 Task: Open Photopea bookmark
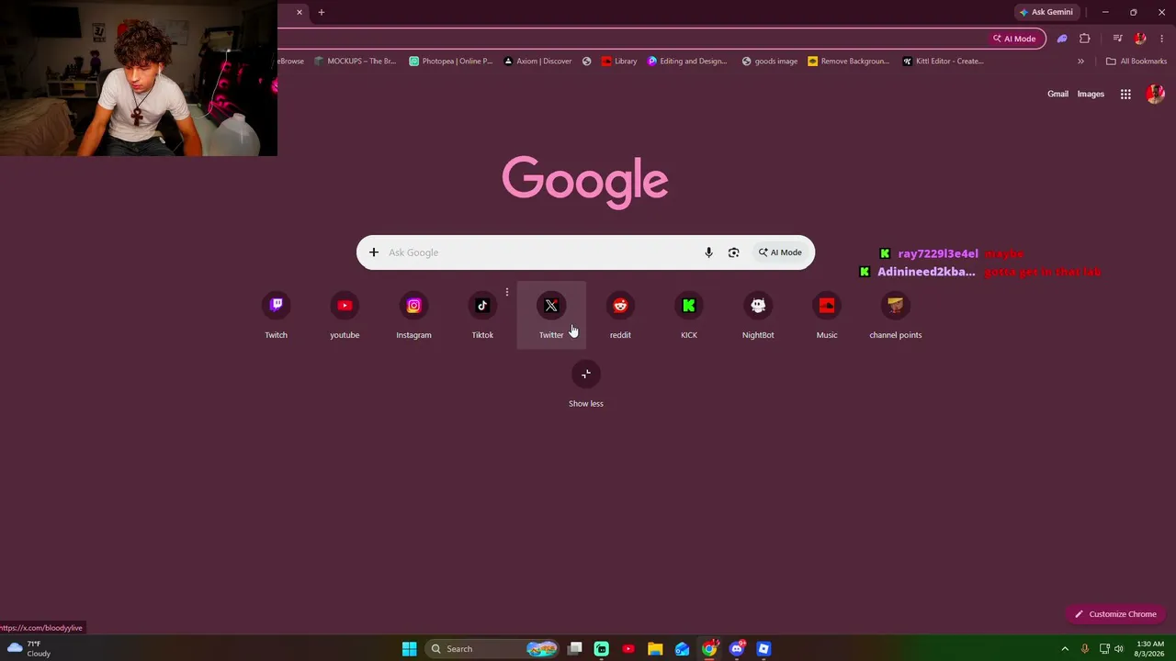451,62
